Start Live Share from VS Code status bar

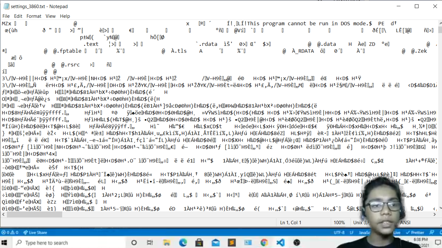[36, 232]
